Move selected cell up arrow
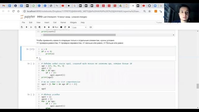The width and height of the screenshot is (199, 112). [x=45, y=27]
